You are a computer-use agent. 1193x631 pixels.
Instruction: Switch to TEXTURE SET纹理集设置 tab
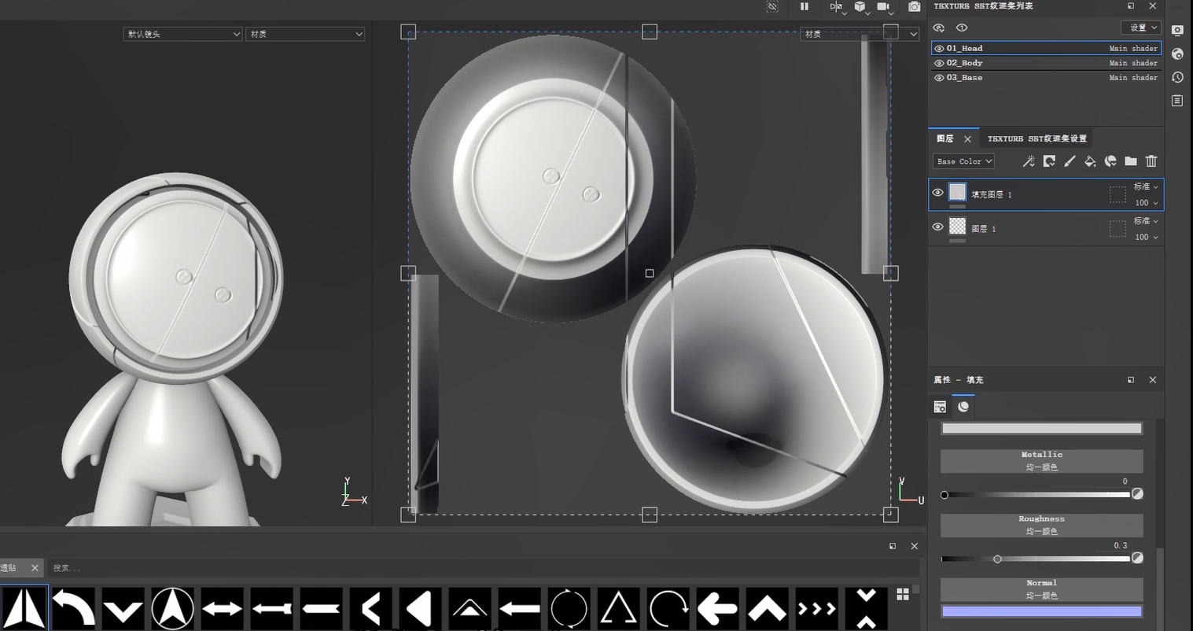[1037, 138]
